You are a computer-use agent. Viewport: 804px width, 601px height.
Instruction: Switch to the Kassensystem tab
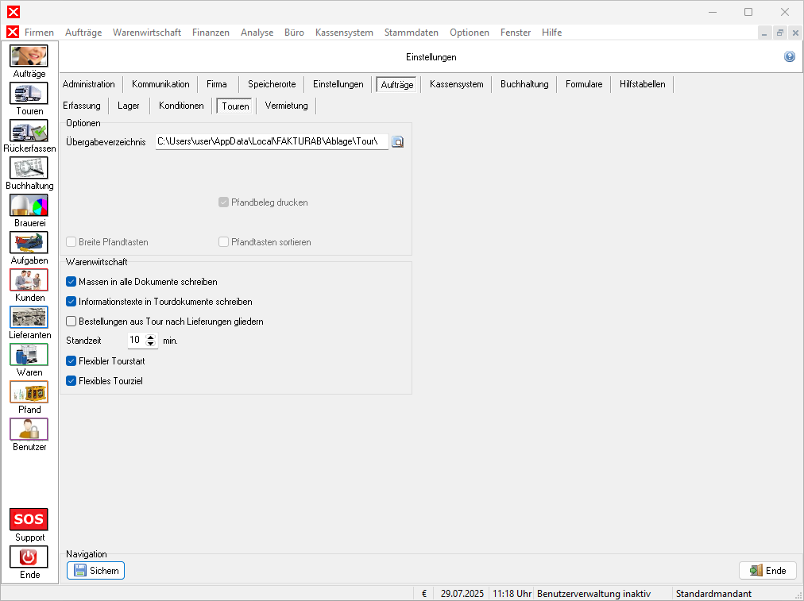456,84
